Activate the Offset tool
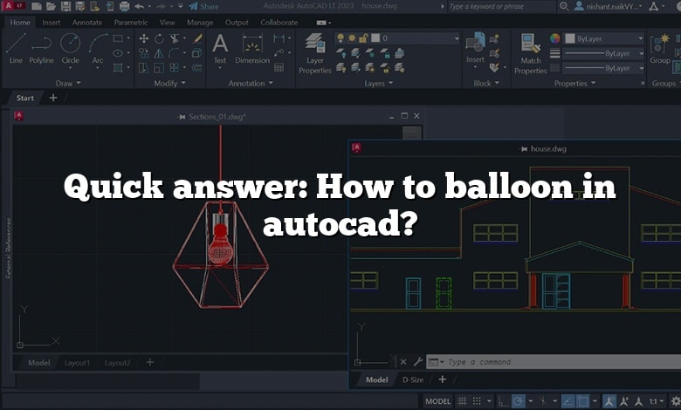Screen dimensions: 681x410 [x=197, y=67]
